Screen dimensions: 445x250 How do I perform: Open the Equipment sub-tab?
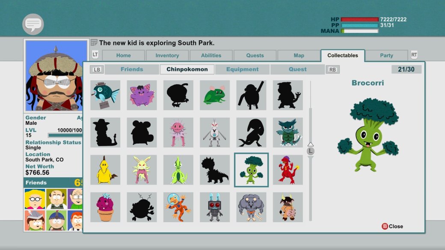click(x=242, y=69)
